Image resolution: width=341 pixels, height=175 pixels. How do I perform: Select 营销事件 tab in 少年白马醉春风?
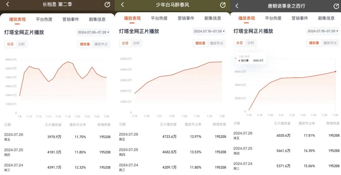[186, 18]
